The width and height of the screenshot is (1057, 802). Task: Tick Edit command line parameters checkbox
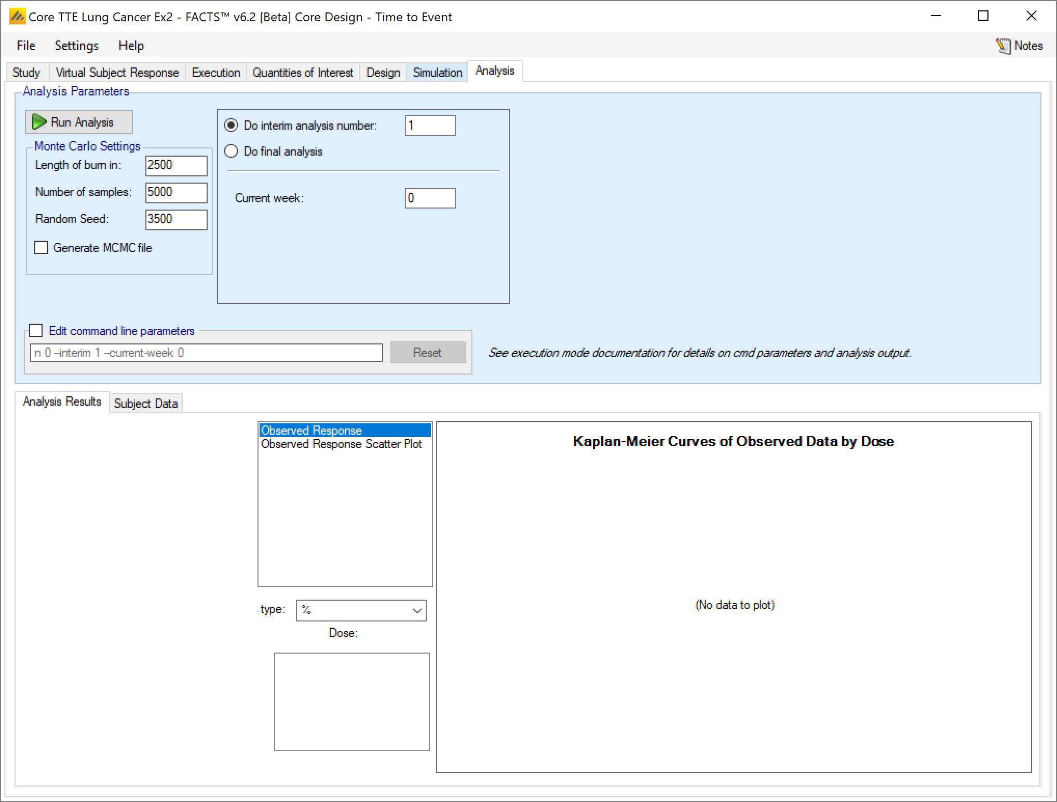(36, 330)
